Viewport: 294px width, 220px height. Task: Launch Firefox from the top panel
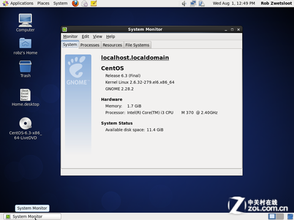(x=75, y=4)
